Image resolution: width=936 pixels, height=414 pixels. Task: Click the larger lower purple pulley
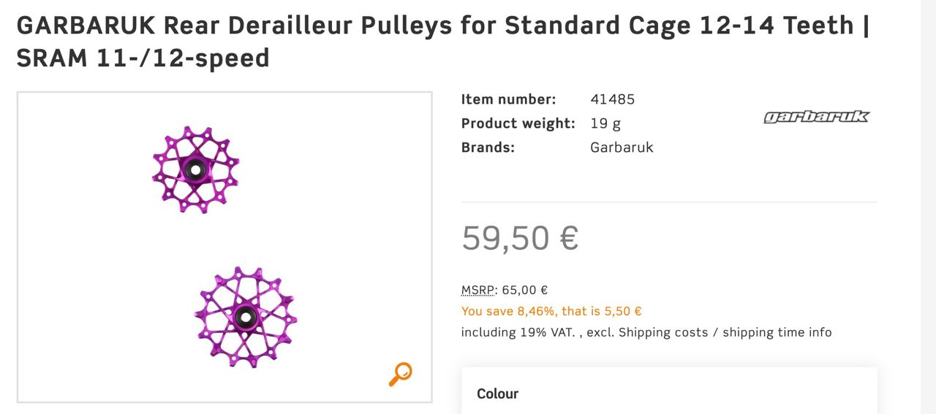click(x=245, y=318)
